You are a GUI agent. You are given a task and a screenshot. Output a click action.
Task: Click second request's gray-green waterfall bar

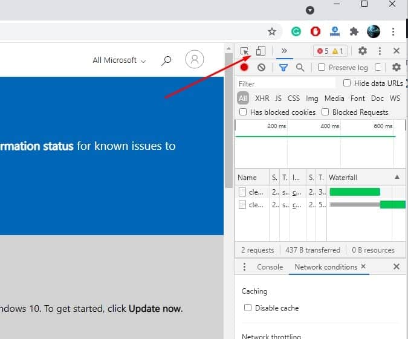click(368, 205)
